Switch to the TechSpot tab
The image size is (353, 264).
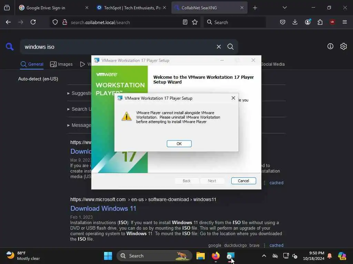pyautogui.click(x=132, y=8)
